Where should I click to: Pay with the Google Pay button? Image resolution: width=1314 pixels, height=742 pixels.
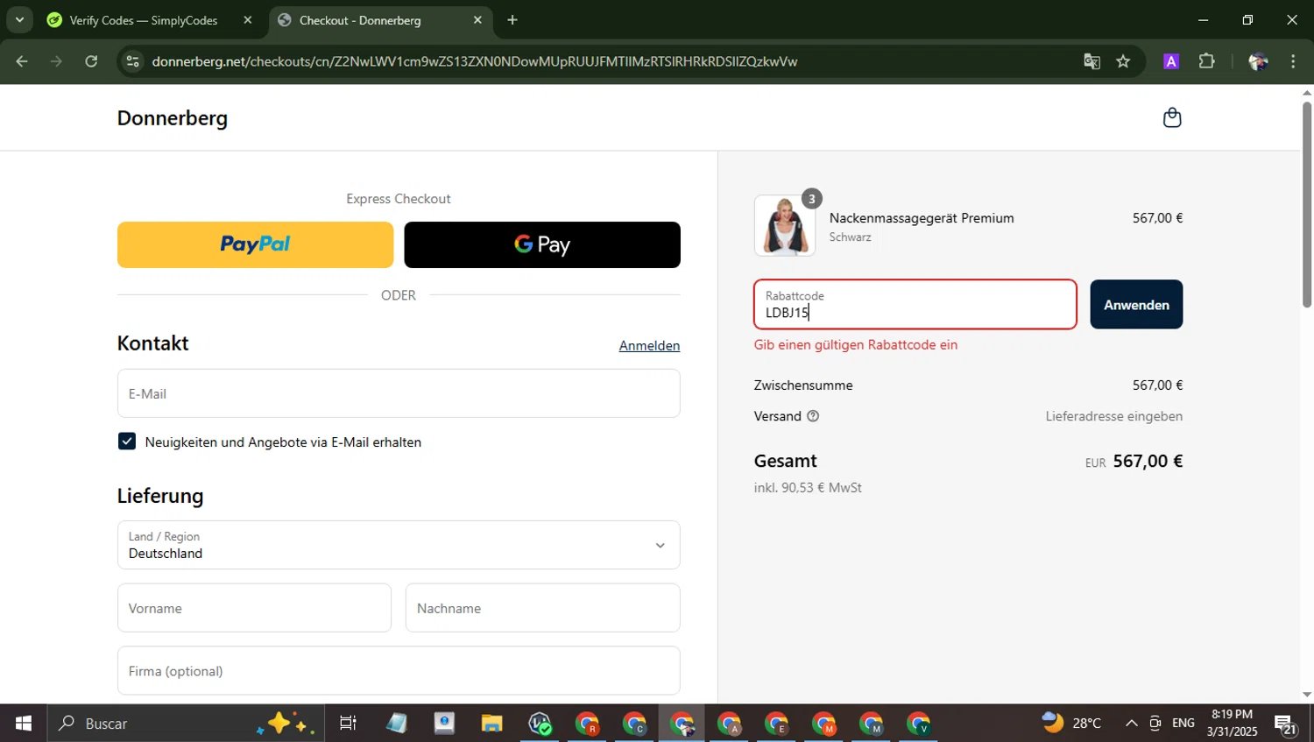(x=542, y=244)
